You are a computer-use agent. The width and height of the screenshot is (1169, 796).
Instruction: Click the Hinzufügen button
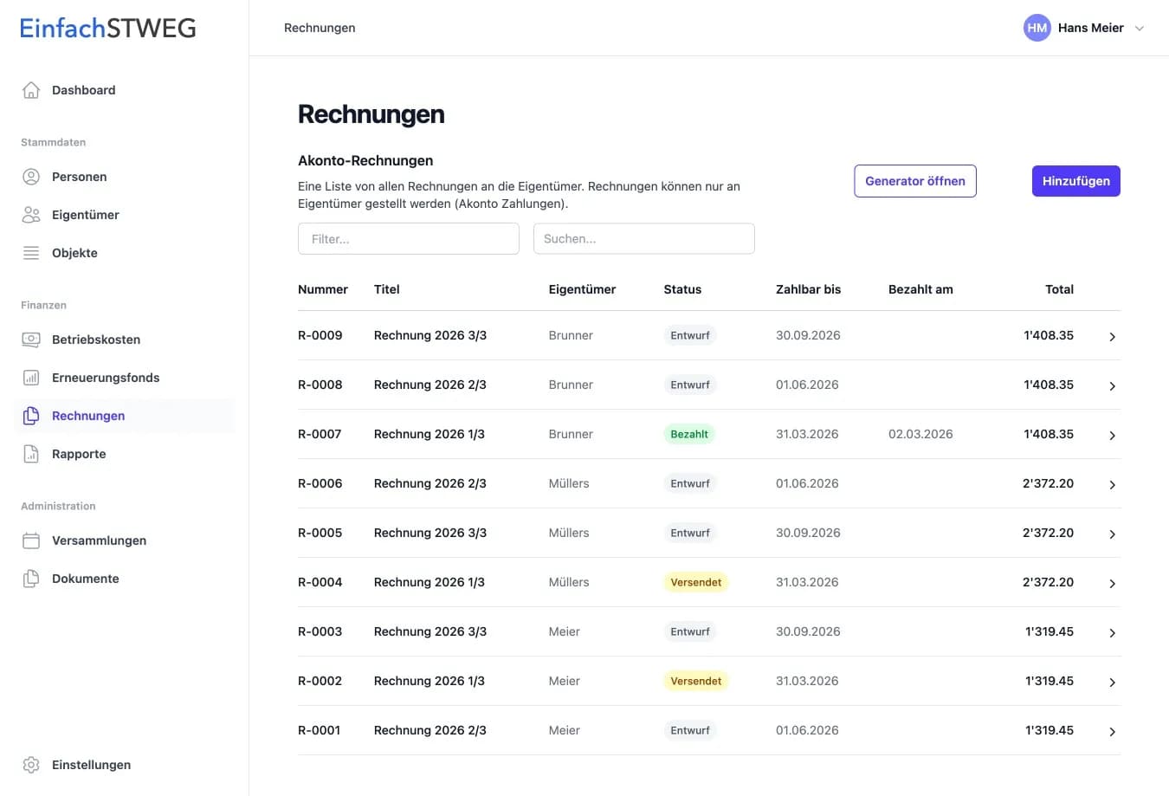[x=1075, y=181]
